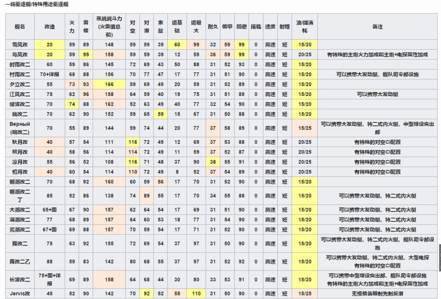441x299 pixels.
Task: Click the highlighted 对潜 value 92
Action: 147,294
